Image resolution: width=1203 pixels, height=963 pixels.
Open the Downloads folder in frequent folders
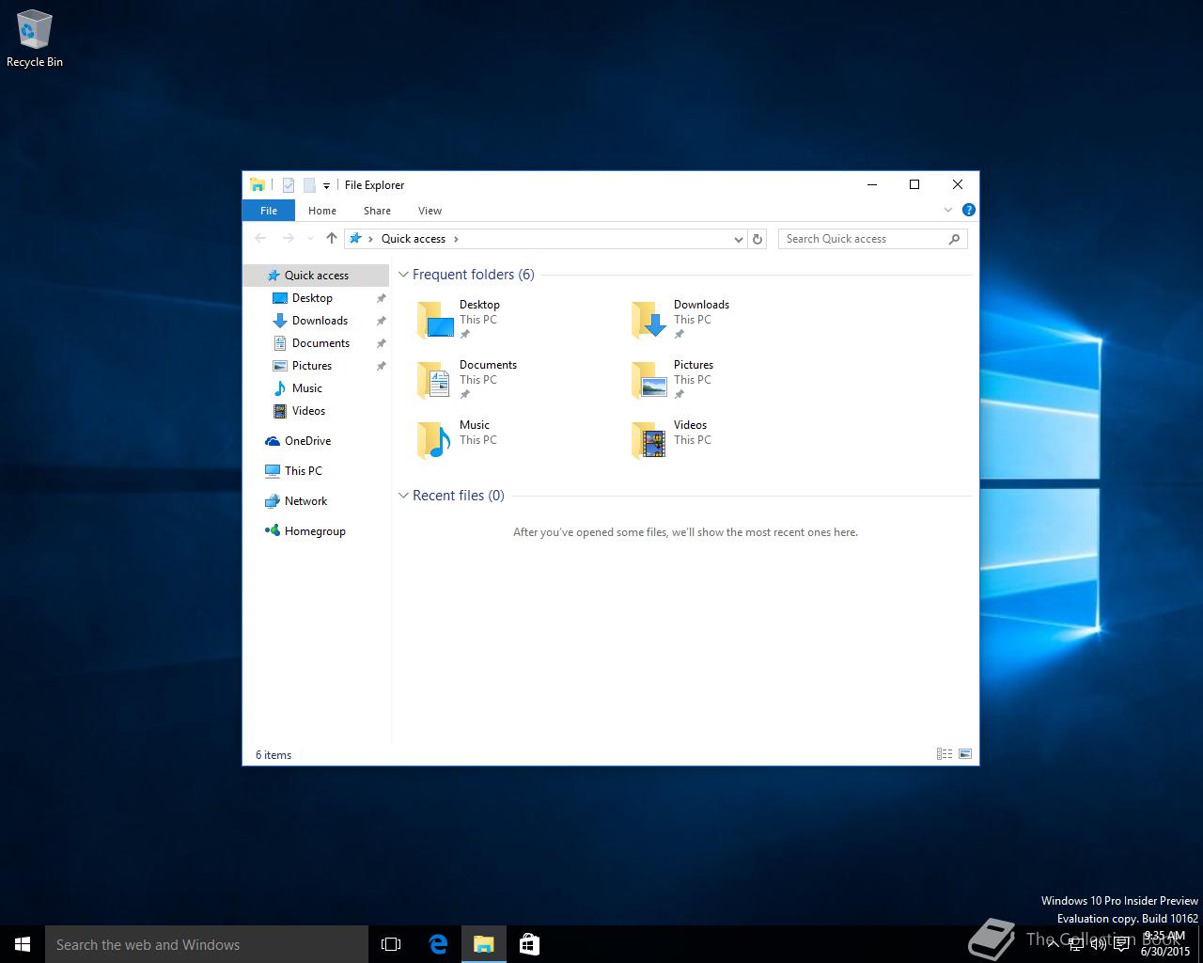pos(648,320)
